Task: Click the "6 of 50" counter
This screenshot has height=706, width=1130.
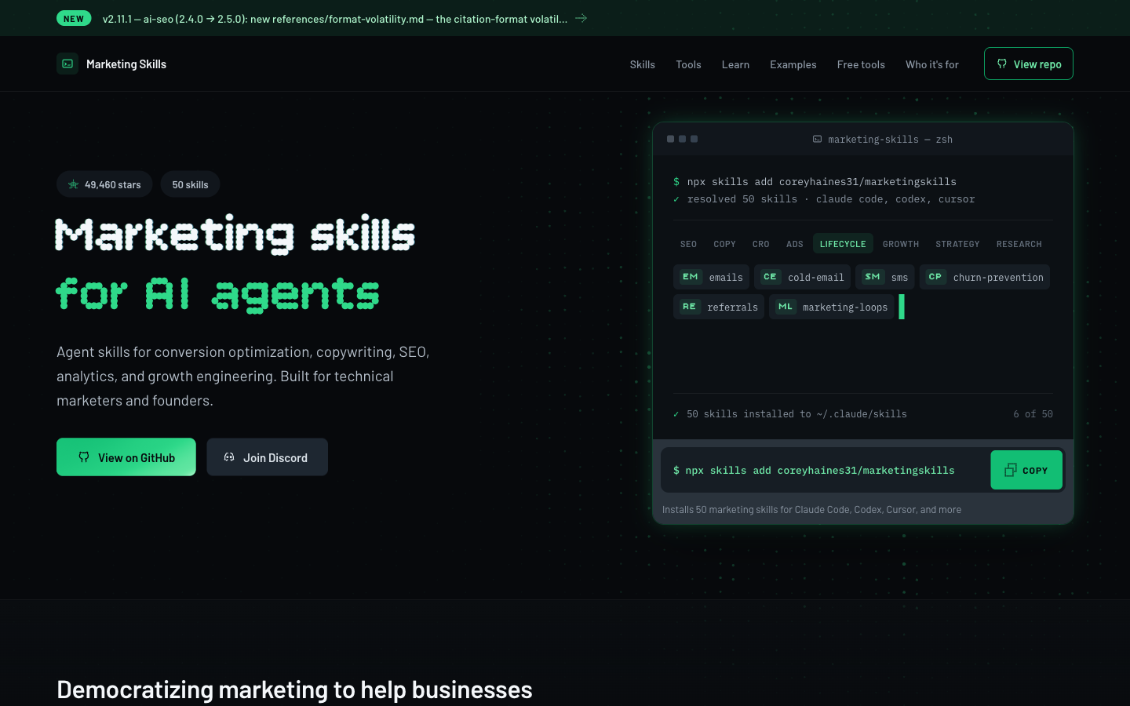Action: pos(1033,413)
